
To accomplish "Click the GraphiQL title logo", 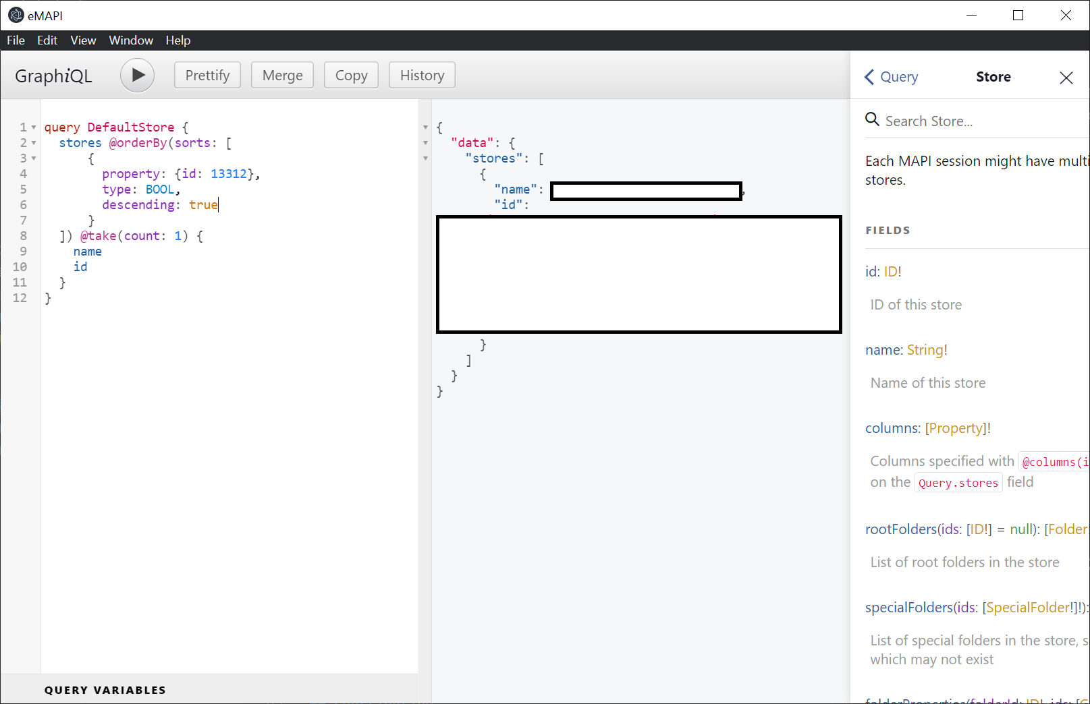I will tap(53, 76).
